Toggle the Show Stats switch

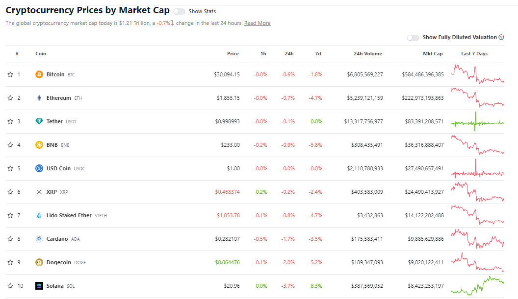click(179, 11)
